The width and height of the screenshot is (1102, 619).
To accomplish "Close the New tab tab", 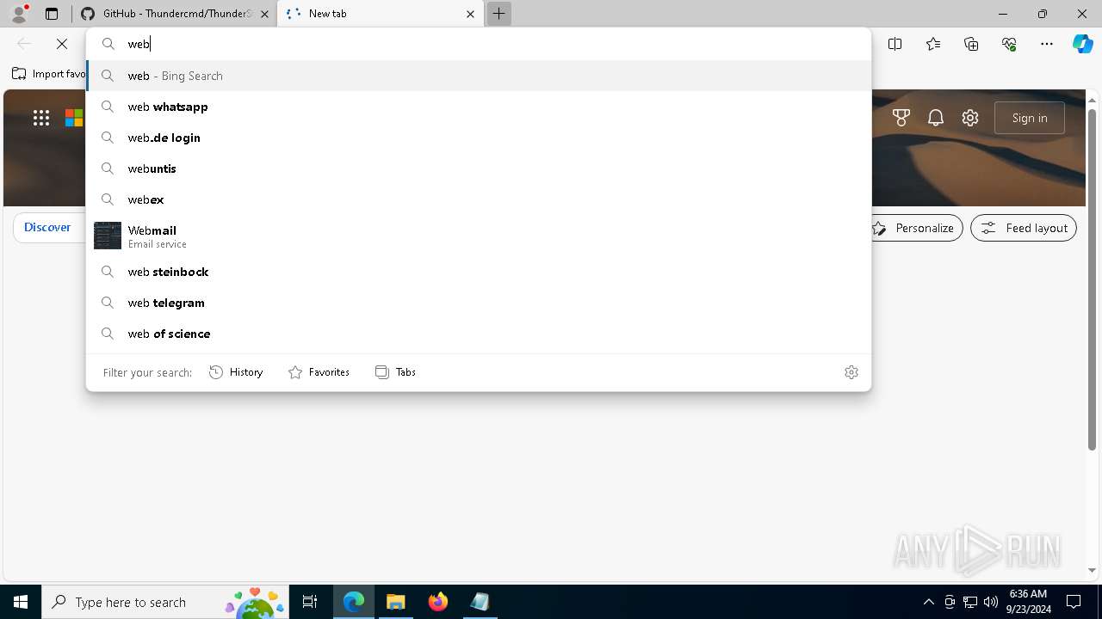I will coord(470,14).
